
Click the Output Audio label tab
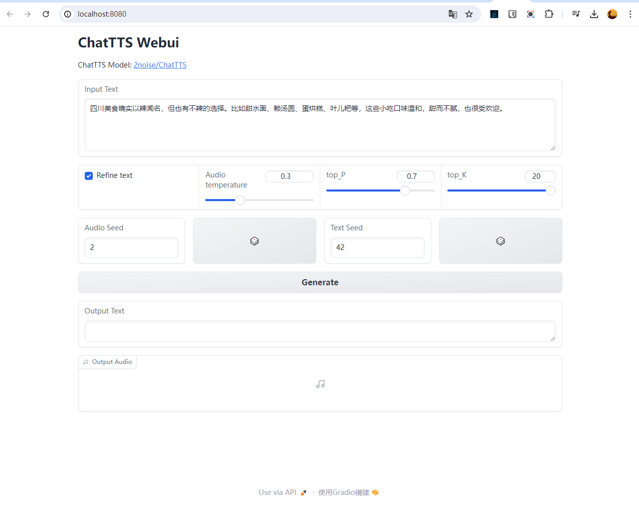tap(107, 362)
